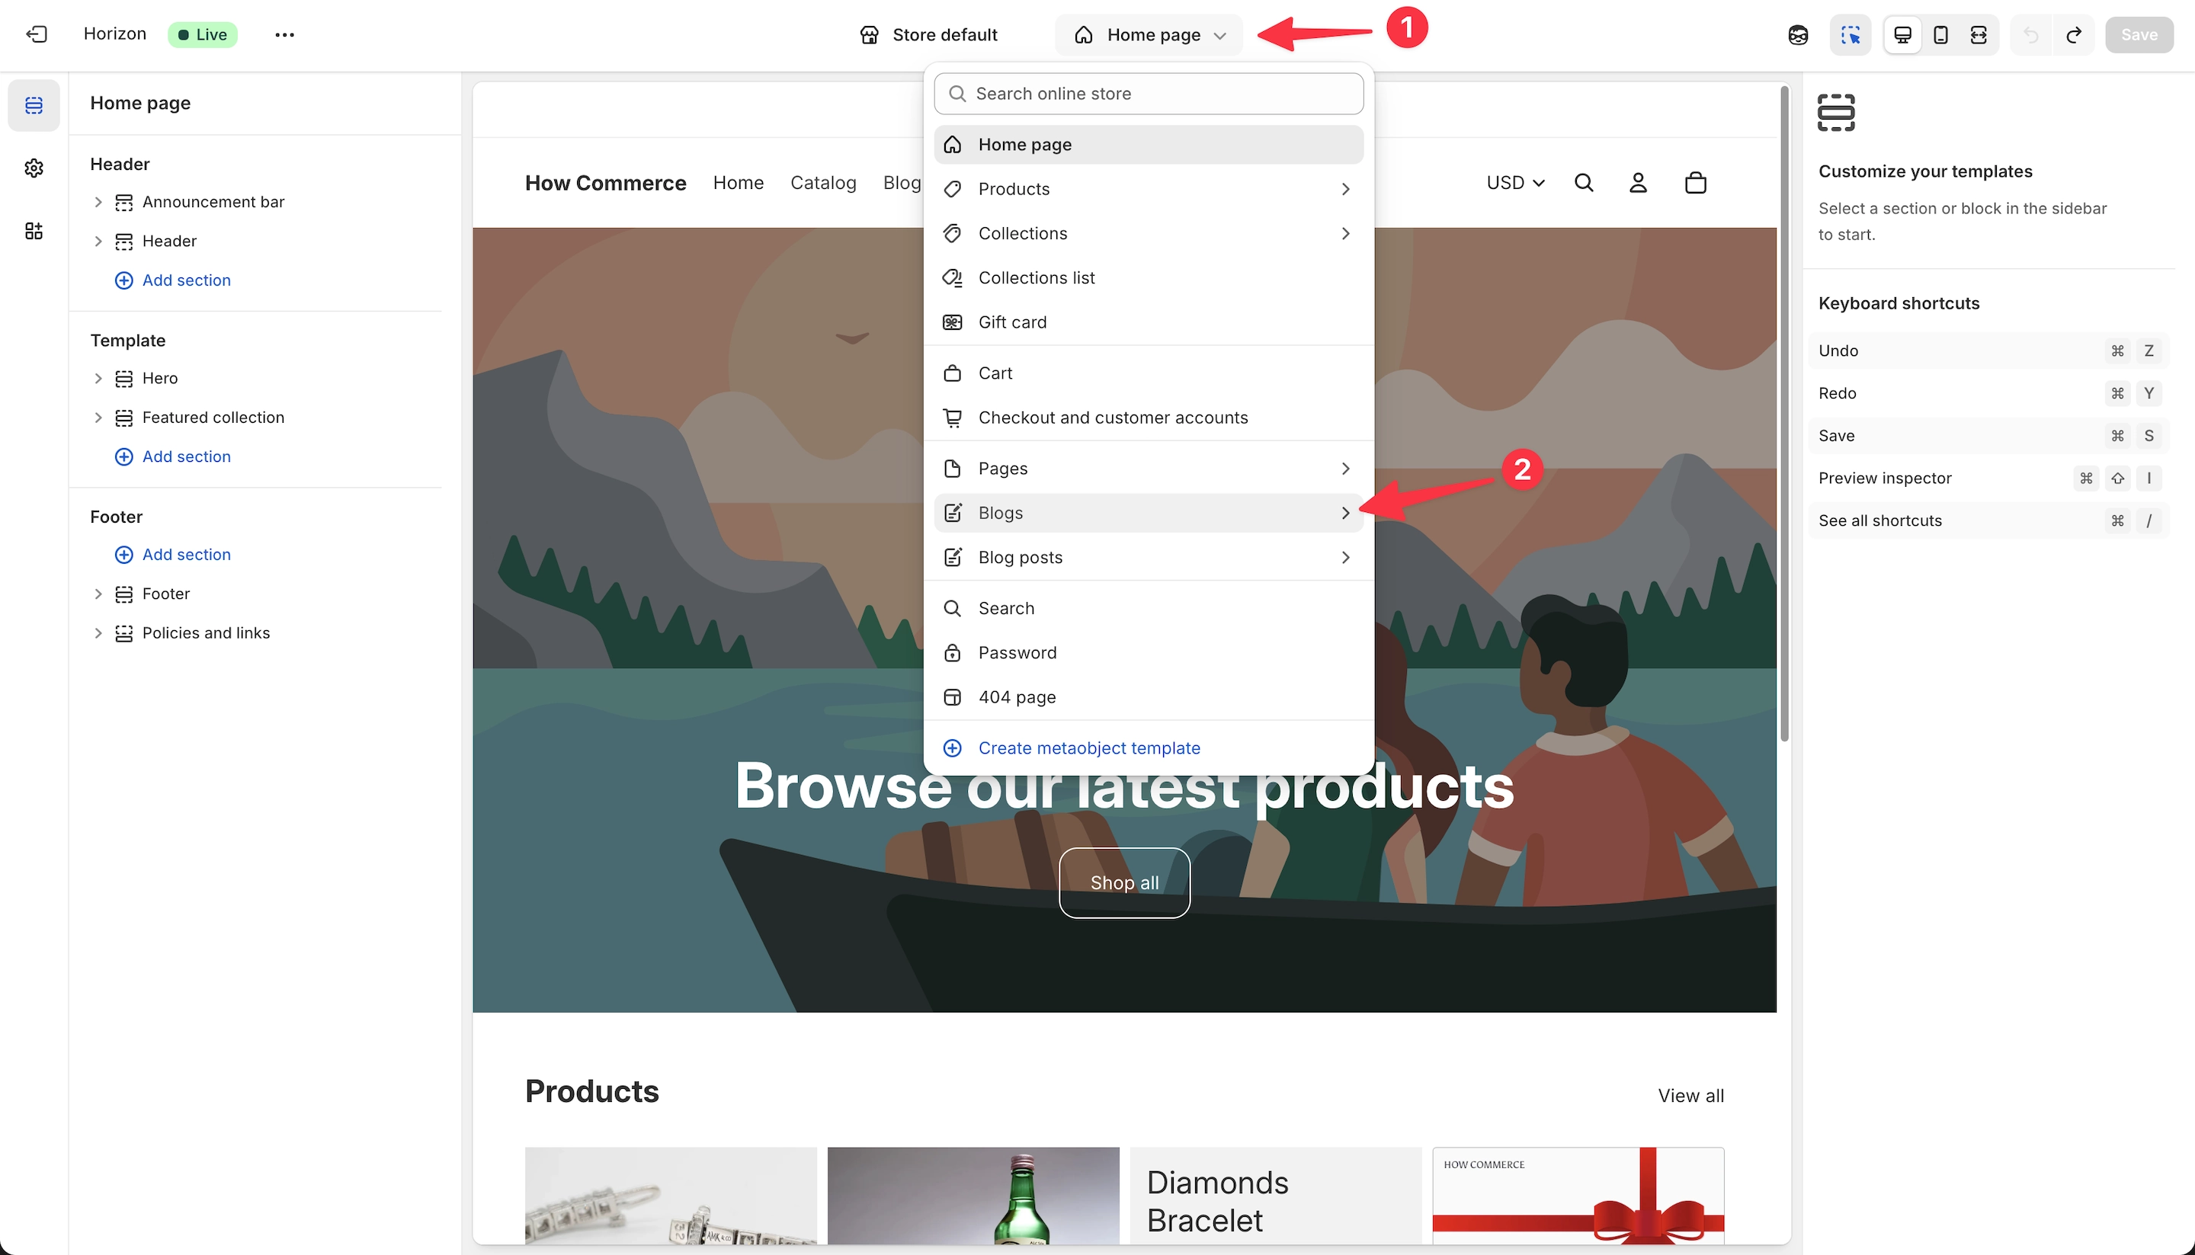2195x1255 pixels.
Task: Select Collections list template
Action: pyautogui.click(x=1149, y=277)
